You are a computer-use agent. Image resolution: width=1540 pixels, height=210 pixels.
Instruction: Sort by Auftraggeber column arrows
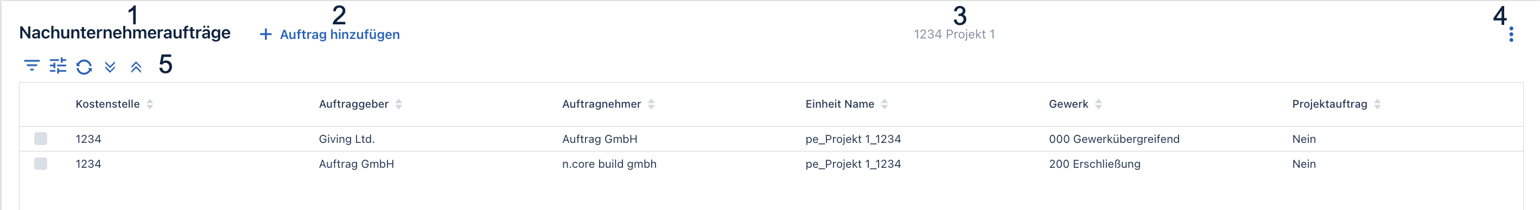pyautogui.click(x=399, y=104)
